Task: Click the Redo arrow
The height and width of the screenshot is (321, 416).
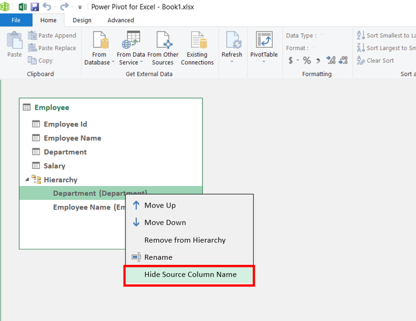Action: (64, 7)
